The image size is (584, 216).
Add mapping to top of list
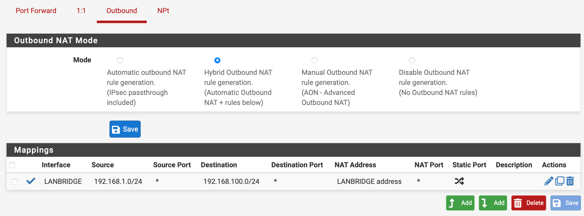[x=460, y=203]
